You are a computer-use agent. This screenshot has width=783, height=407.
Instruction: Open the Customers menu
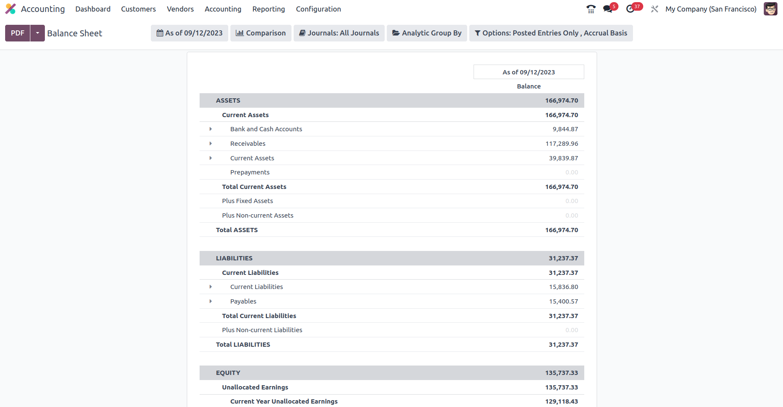(138, 9)
